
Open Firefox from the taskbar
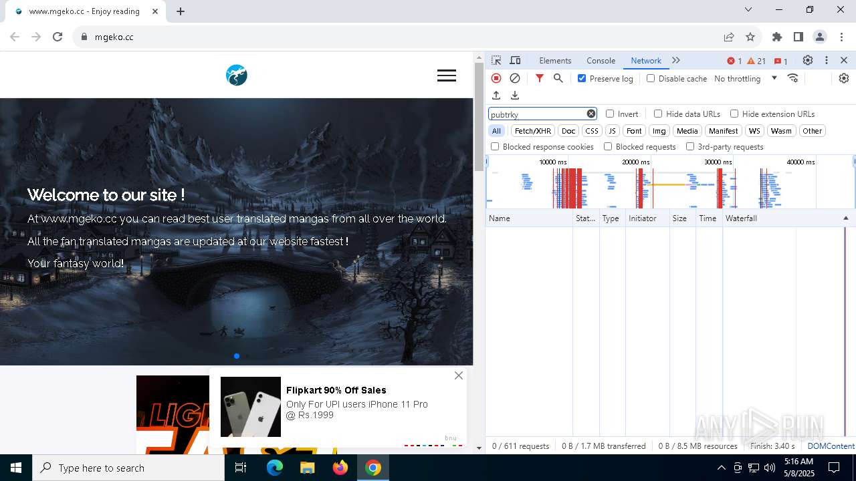pyautogui.click(x=340, y=468)
